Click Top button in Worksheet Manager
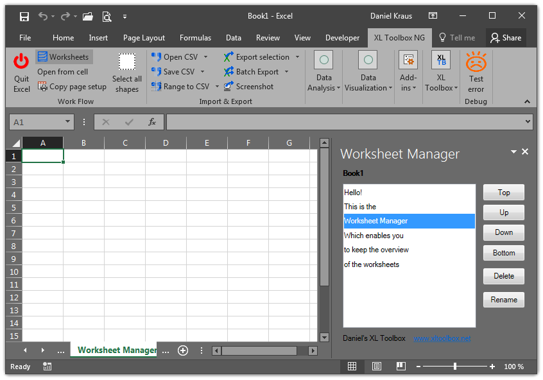543x380 pixels. (503, 193)
